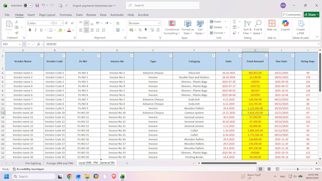Image resolution: width=322 pixels, height=181 pixels.
Task: Click Percent Style icon
Action: [x=140, y=30]
